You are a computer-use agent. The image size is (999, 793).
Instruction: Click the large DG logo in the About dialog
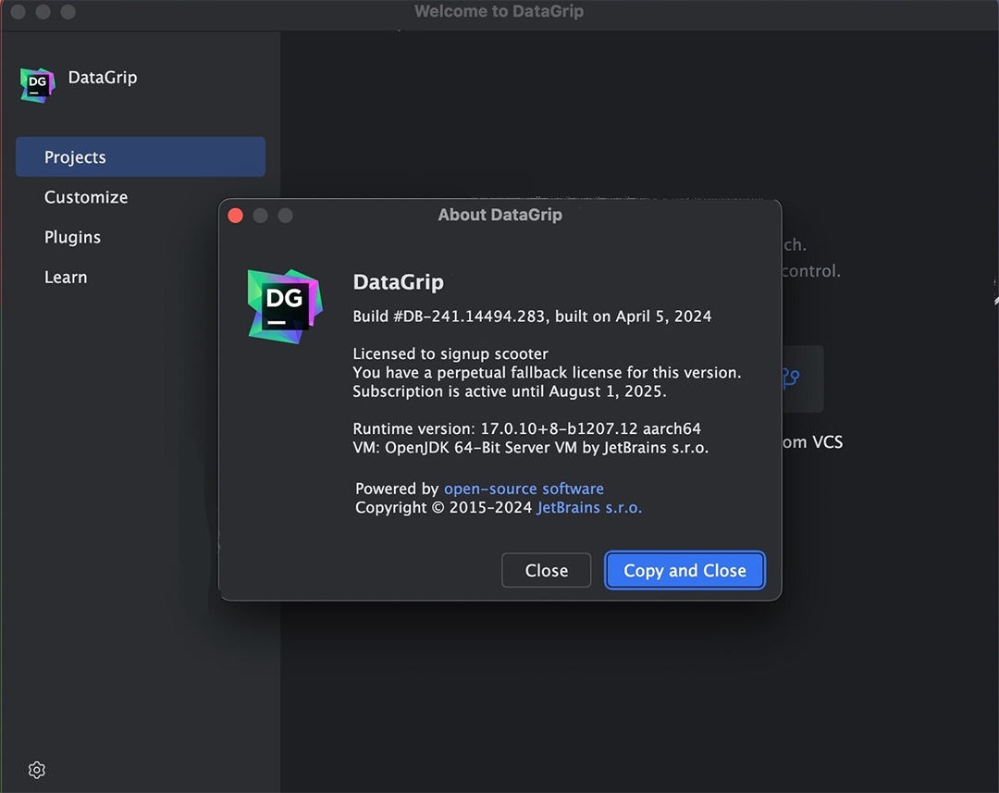tap(285, 306)
